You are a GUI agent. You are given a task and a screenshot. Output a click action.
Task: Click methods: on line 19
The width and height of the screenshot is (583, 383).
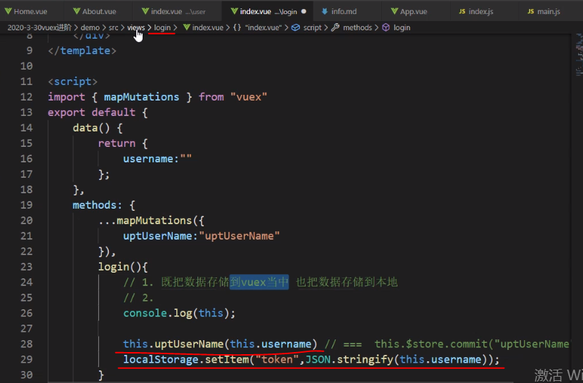(98, 205)
